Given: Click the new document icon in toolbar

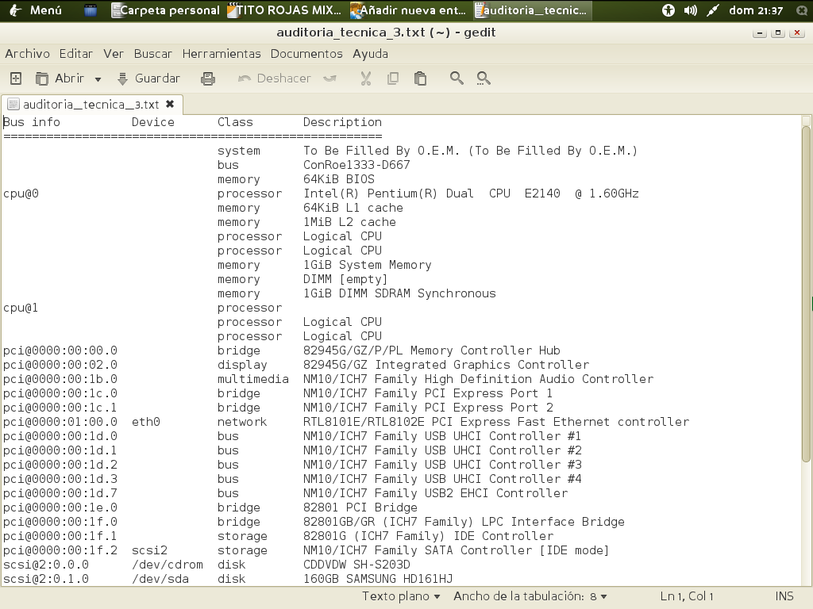Looking at the screenshot, I should pos(15,79).
